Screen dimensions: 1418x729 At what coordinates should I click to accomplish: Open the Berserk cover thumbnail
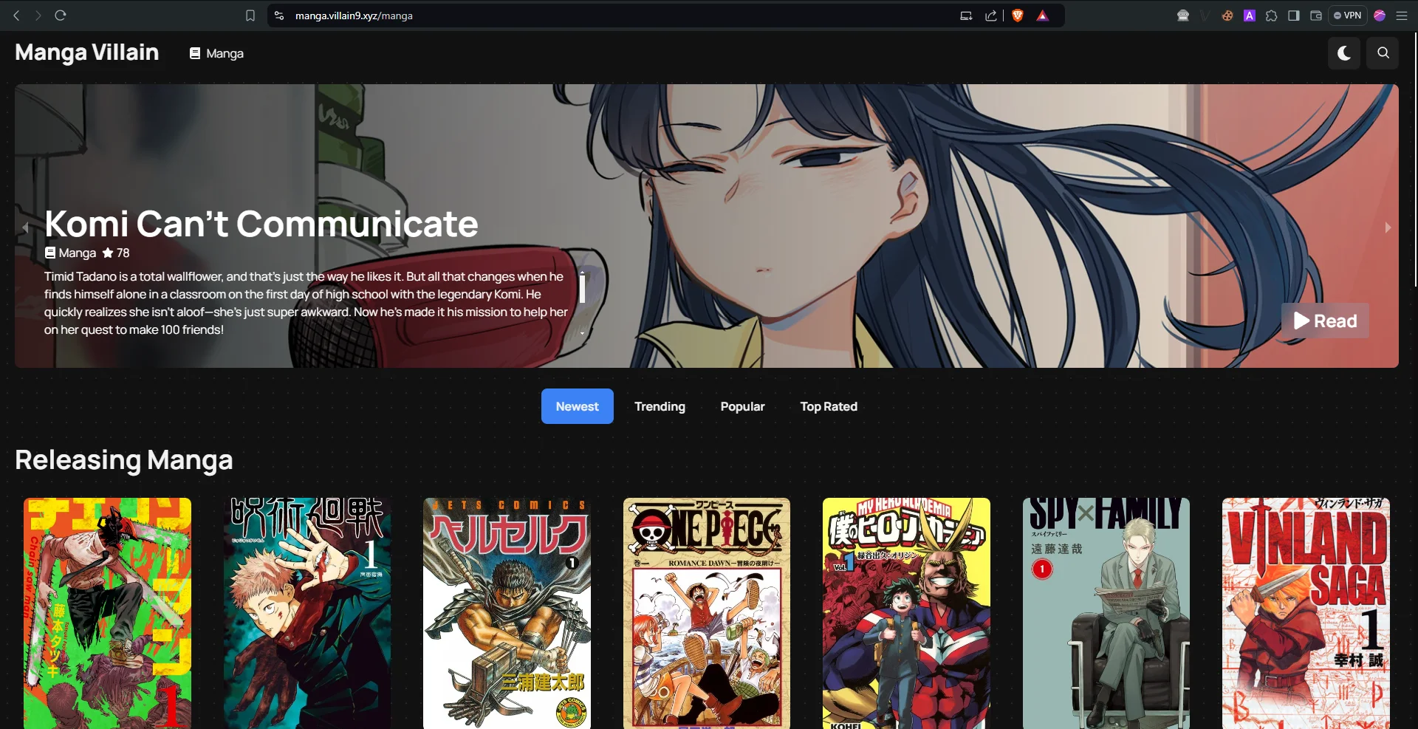(x=507, y=613)
